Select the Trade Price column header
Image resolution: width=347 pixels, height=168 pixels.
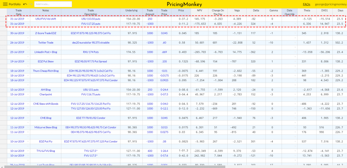point(164,12)
